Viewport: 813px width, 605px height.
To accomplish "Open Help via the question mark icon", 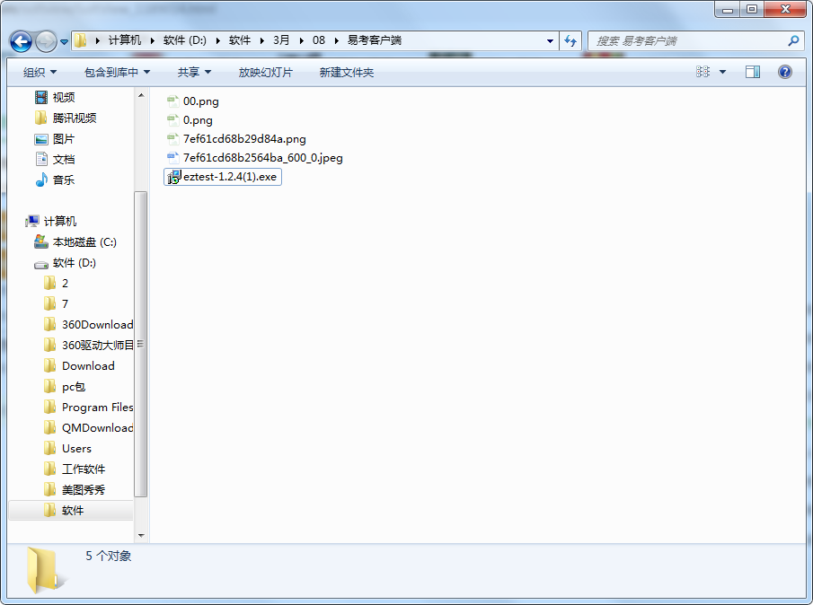I will (x=785, y=72).
